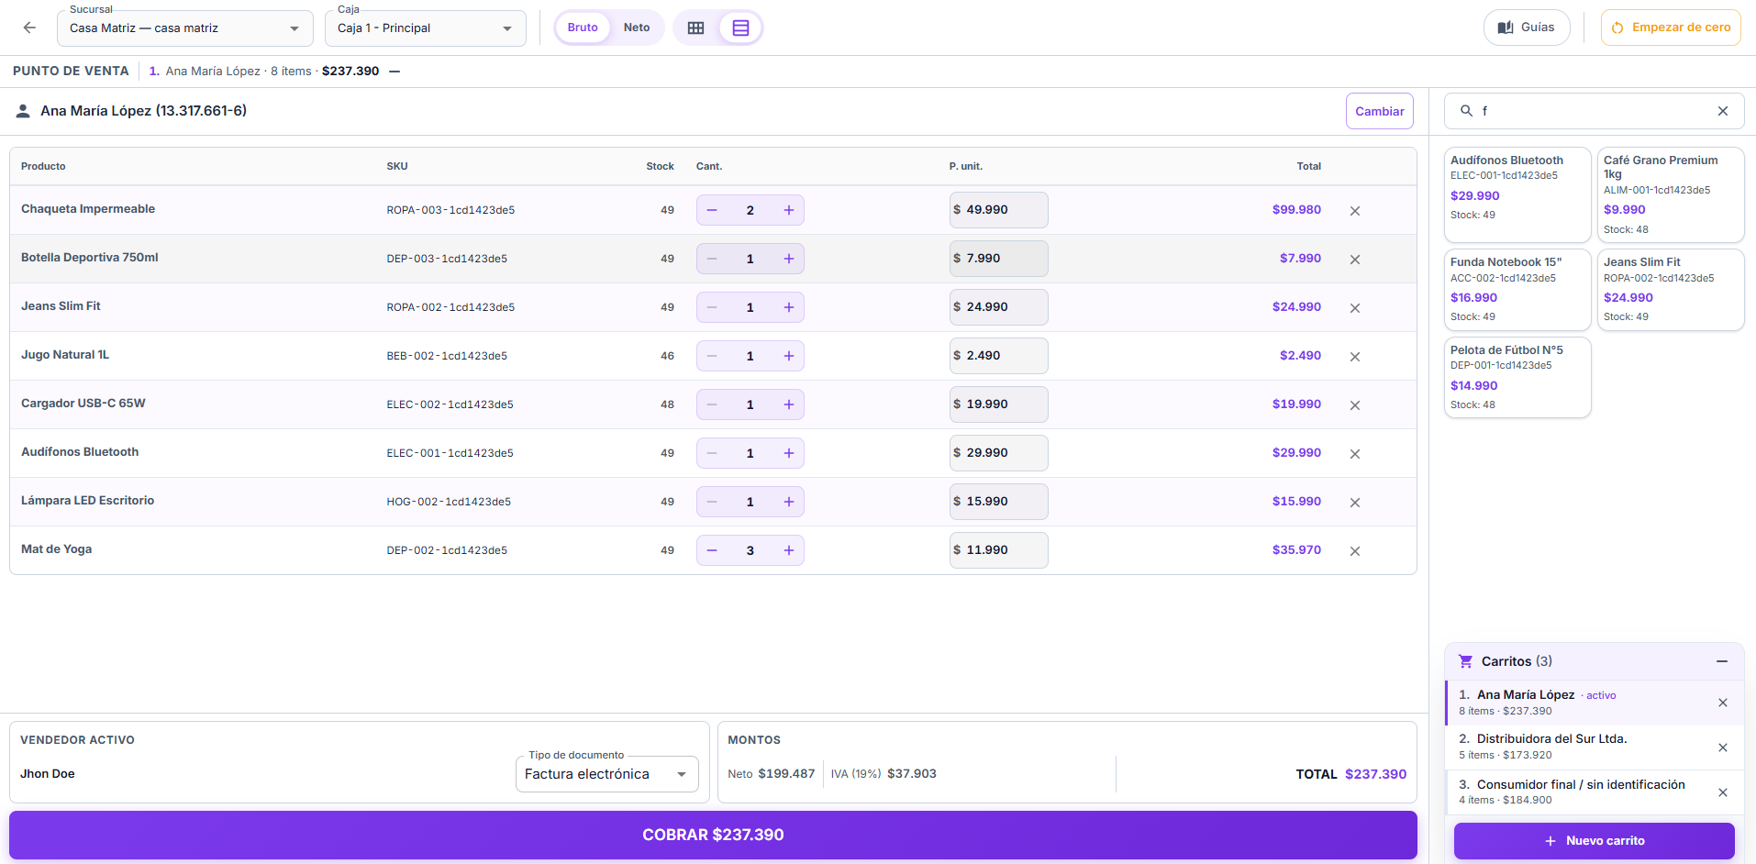
Task: Remove Cargador USB-C 65W line
Action: [x=1355, y=405]
